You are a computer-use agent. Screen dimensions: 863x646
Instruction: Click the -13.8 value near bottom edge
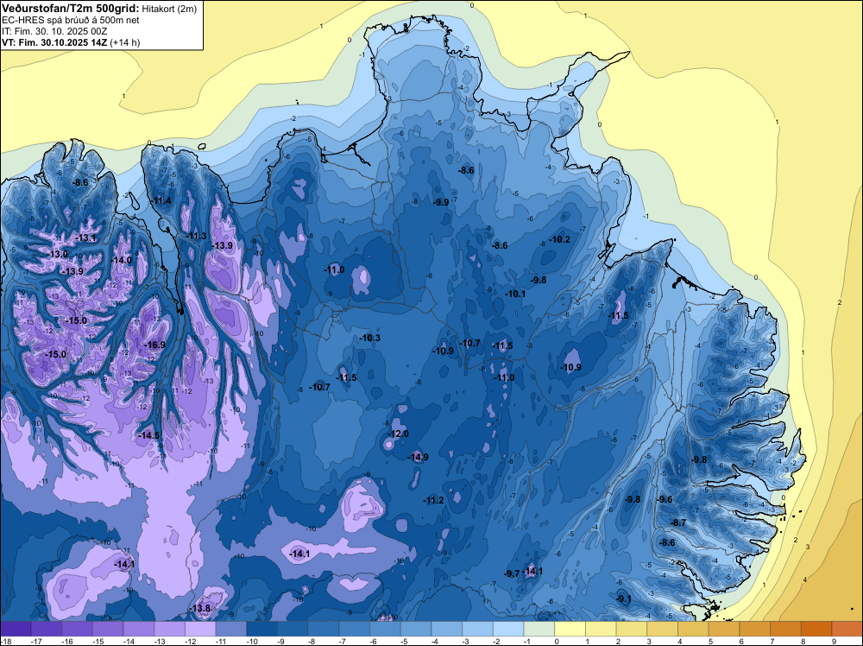(x=200, y=608)
